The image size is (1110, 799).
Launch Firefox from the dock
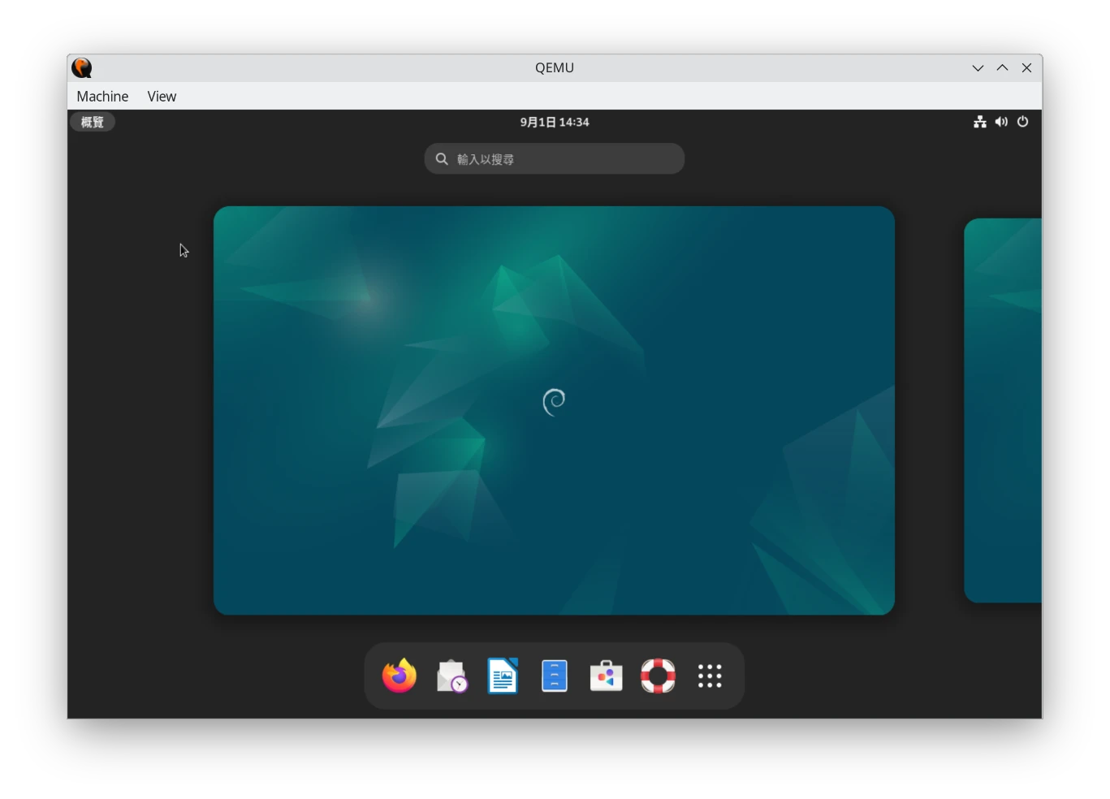pos(400,676)
